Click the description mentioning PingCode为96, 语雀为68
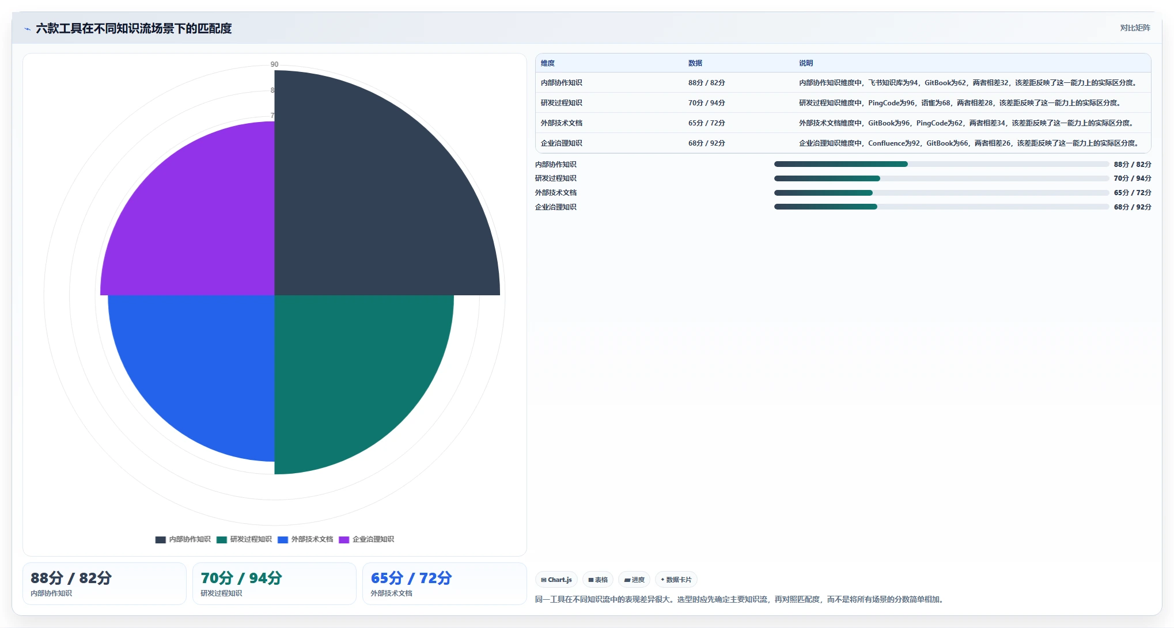The image size is (1174, 628). coord(961,103)
